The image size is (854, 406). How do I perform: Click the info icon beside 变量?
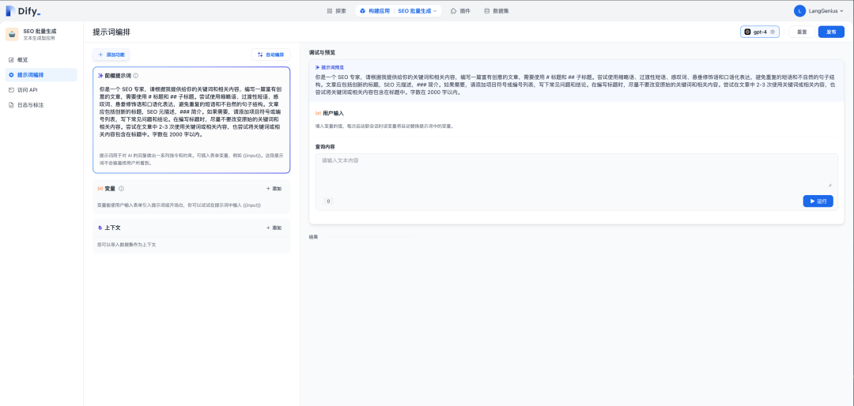coord(122,188)
